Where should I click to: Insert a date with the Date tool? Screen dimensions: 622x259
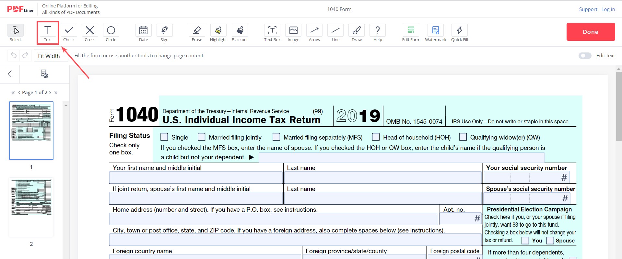pos(143,33)
